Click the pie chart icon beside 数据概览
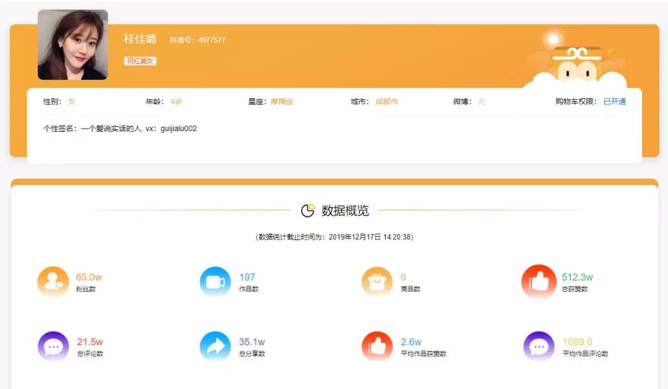668x389 pixels. [307, 210]
